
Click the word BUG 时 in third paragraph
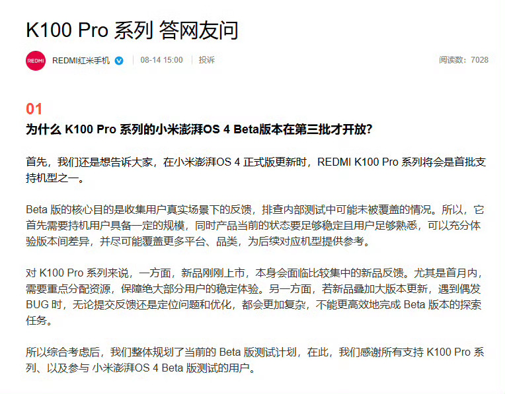[x=44, y=304]
